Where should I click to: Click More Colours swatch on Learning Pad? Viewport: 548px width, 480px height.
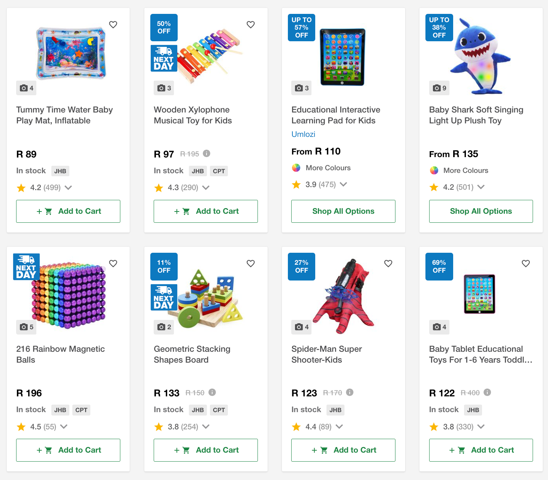coord(296,168)
